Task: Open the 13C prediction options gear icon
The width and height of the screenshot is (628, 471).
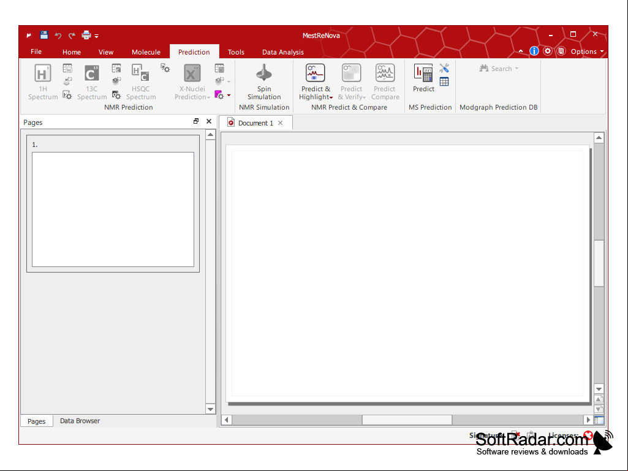Action: (x=116, y=95)
